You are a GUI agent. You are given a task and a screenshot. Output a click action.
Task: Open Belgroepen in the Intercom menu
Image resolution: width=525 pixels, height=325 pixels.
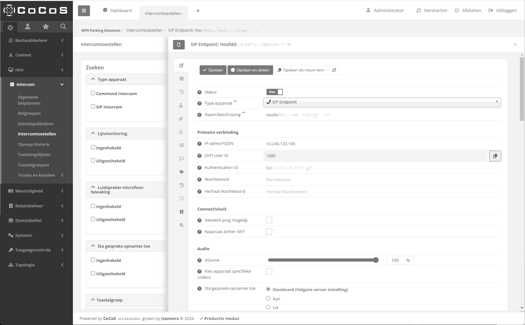click(x=29, y=113)
